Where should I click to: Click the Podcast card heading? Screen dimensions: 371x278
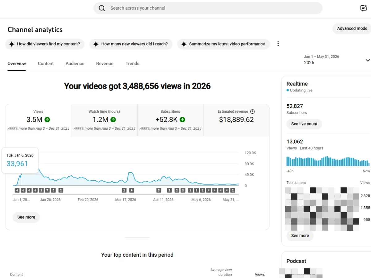click(x=296, y=261)
